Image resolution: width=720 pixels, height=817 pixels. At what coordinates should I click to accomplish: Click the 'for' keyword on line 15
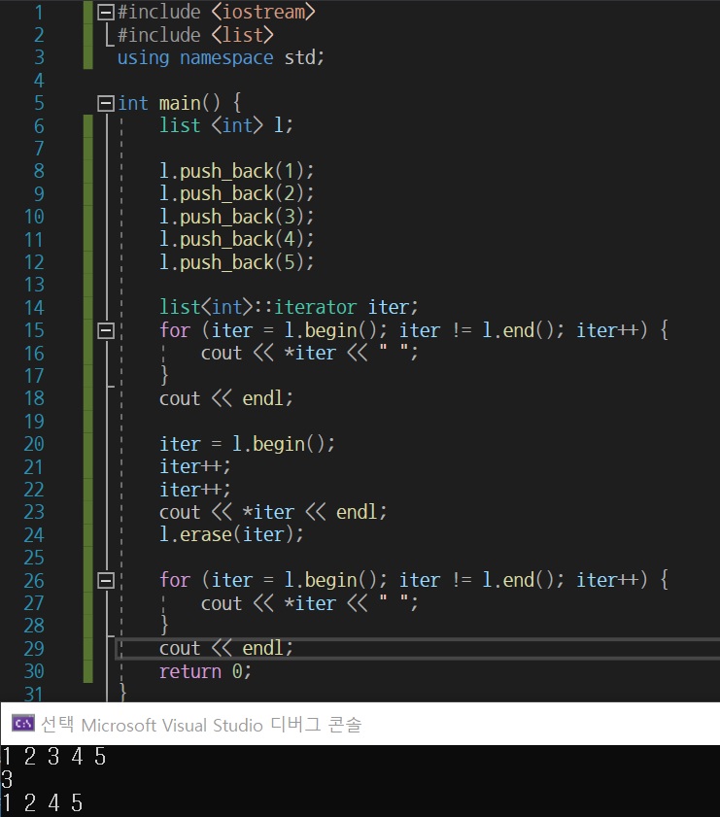[x=175, y=330]
